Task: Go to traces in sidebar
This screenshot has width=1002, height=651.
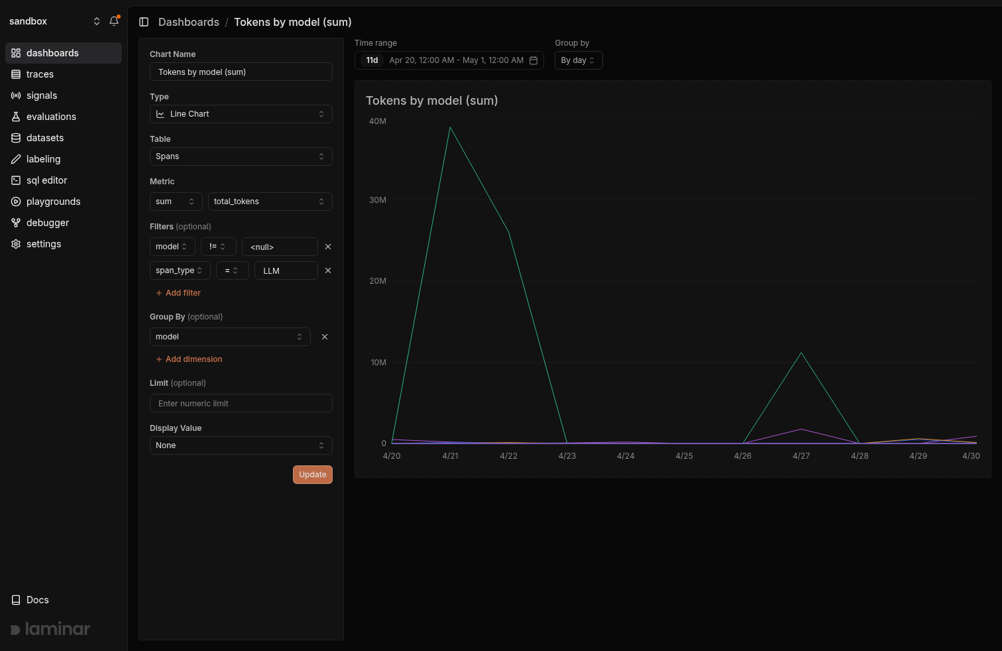Action: coord(64,74)
